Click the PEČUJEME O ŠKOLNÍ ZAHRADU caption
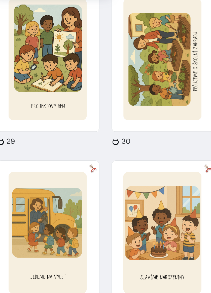211x293 pixels. 195,62
